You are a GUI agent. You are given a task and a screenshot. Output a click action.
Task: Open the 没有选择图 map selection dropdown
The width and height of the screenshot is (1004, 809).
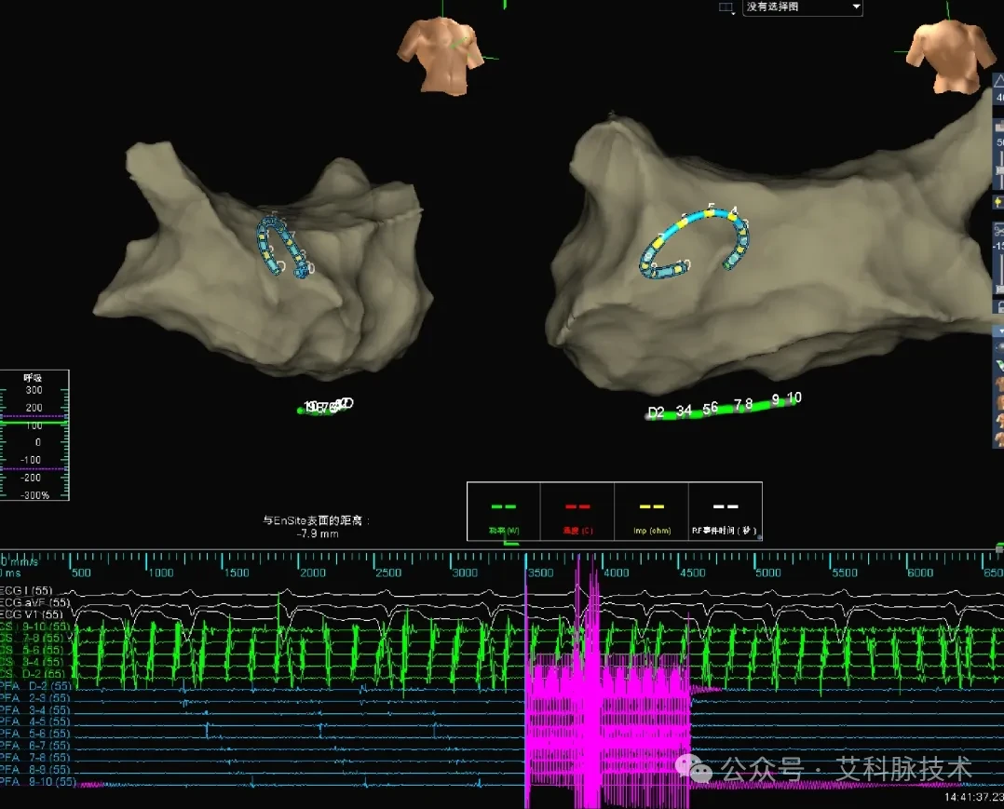tap(803, 7)
